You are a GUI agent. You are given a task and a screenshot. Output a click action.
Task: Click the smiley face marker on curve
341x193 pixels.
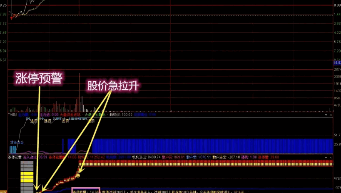click(x=78, y=175)
